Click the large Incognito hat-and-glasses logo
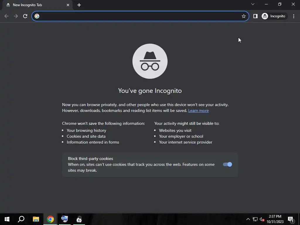This screenshot has width=300, height=225. (x=150, y=61)
